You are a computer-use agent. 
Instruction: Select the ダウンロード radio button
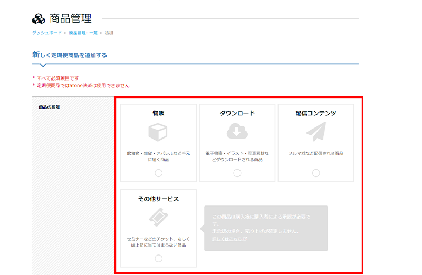pos(237,173)
